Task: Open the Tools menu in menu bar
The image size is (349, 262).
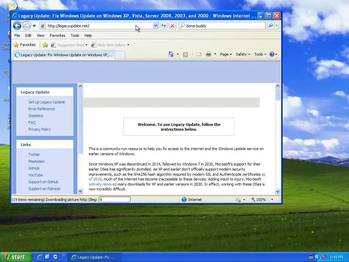Action: tap(75, 35)
